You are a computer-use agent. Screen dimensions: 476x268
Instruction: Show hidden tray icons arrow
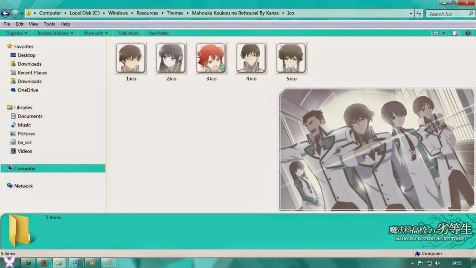412,263
